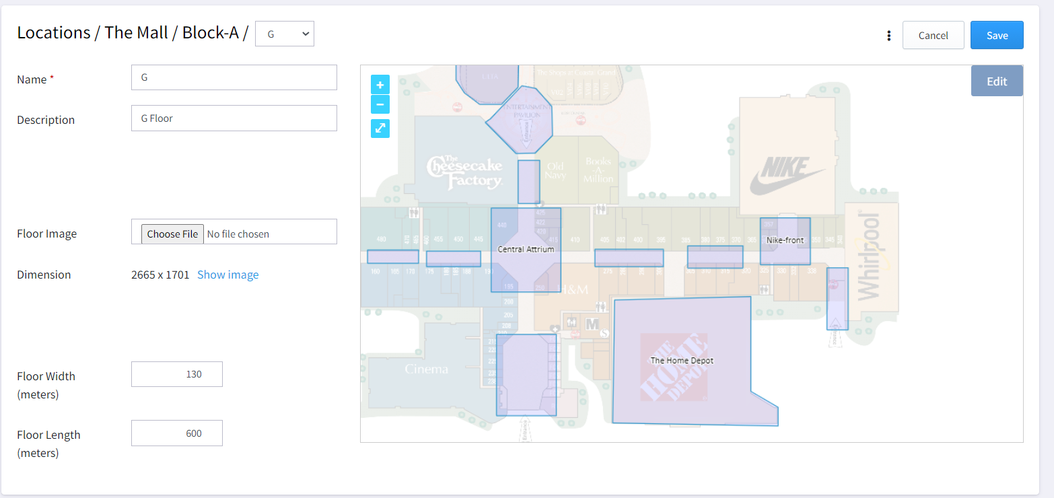Screen dimensions: 1054x498
Task: Zoom out on the floor map
Action: [380, 104]
